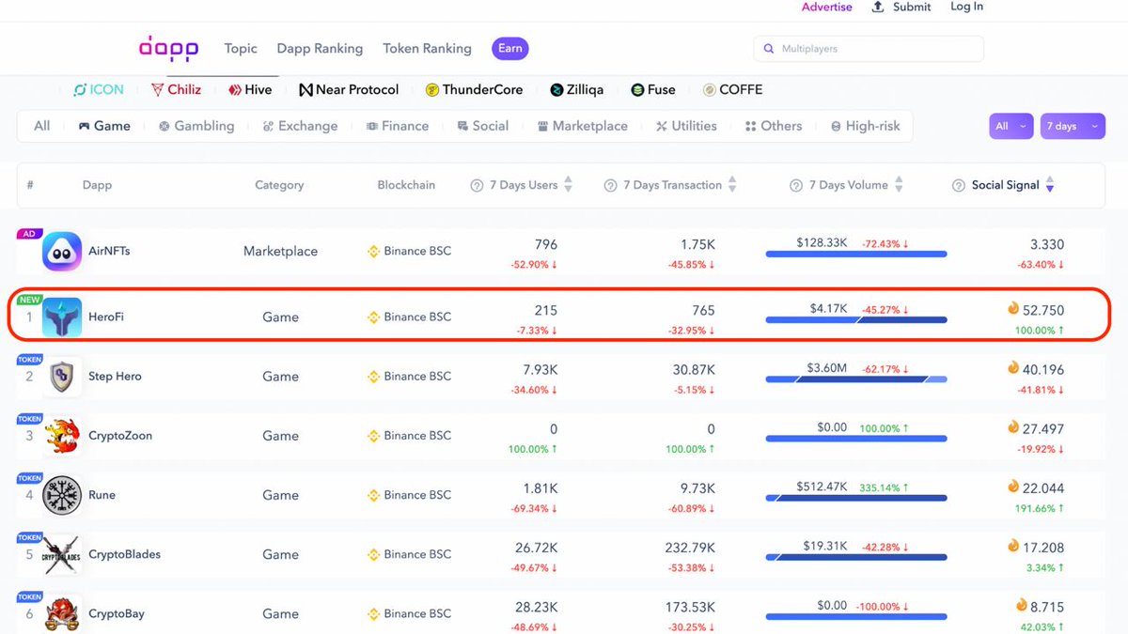
Task: Open the HeroFi app icon
Action: (x=62, y=317)
